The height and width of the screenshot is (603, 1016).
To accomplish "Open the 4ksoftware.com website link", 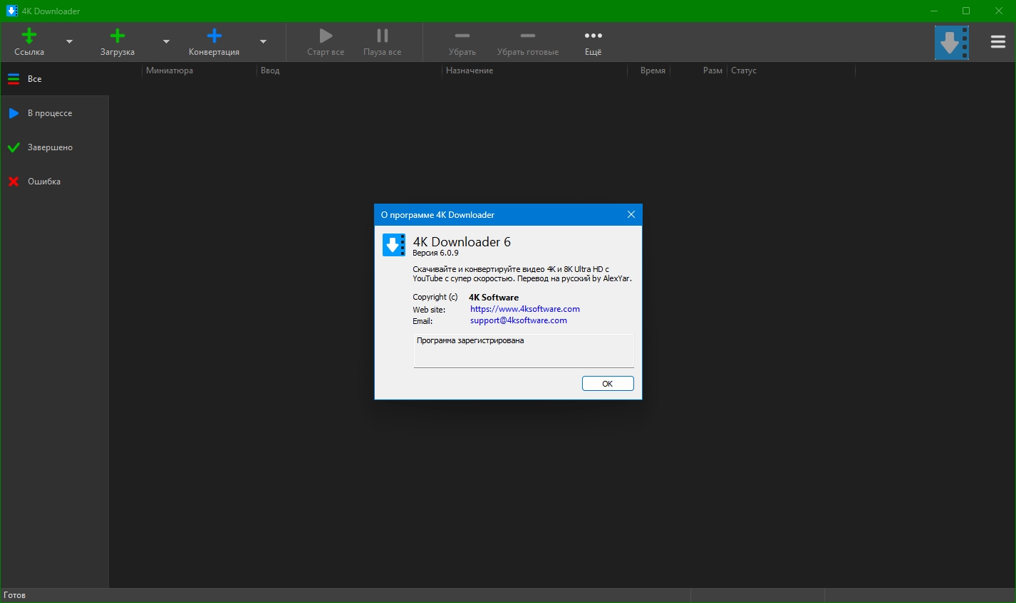I will click(524, 309).
